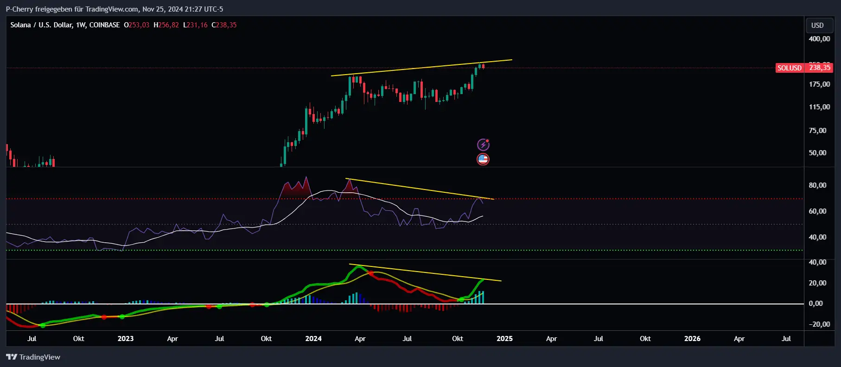Click the RSI 80,00 axis label
The image size is (841, 367).
(817, 185)
